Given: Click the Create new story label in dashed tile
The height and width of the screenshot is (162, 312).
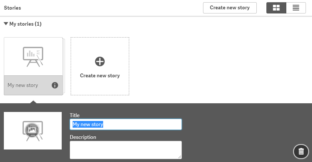Looking at the screenshot, I should (100, 75).
